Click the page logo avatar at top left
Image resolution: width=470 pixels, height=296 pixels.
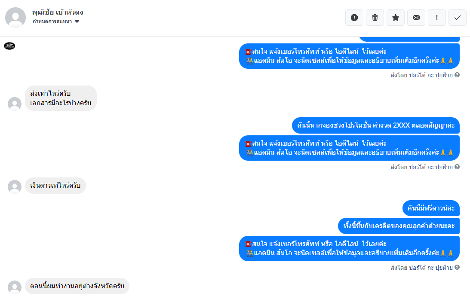[9, 46]
